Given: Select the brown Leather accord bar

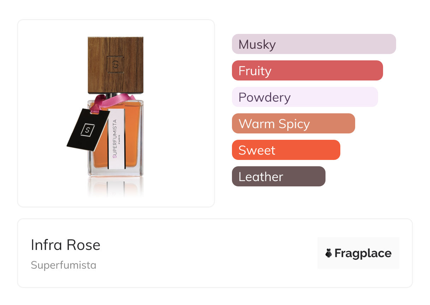Looking at the screenshot, I should (279, 177).
